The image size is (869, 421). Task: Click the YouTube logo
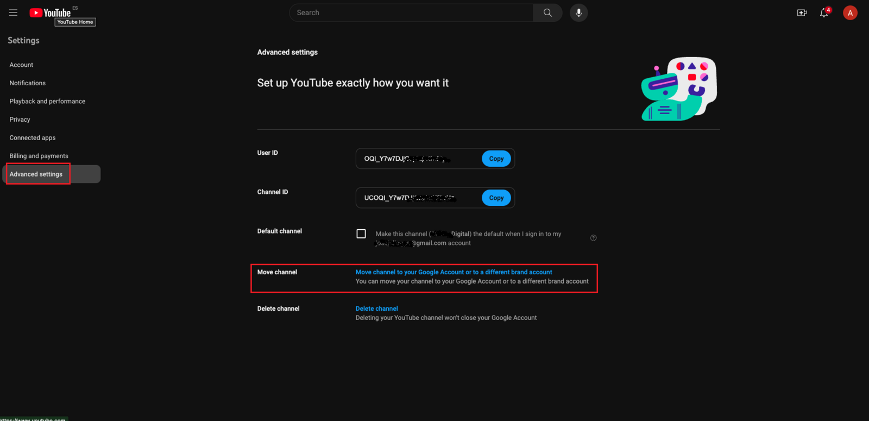pyautogui.click(x=50, y=12)
